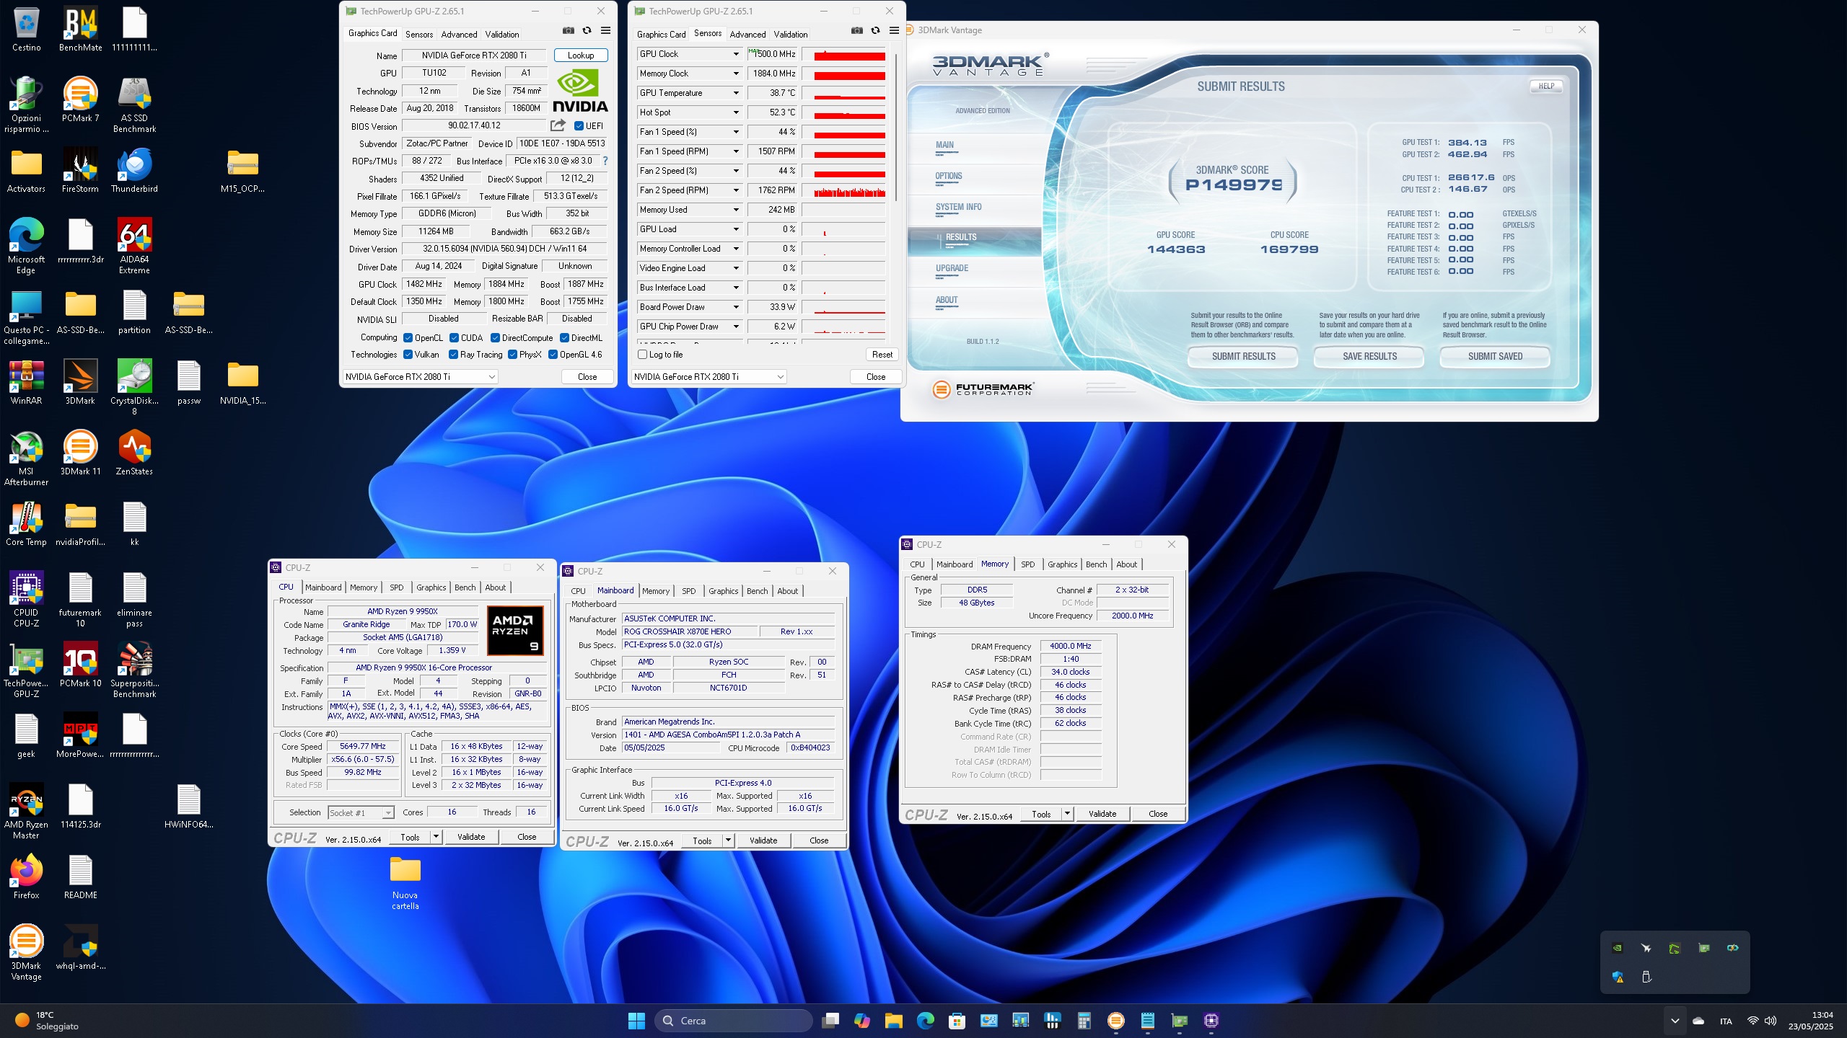The height and width of the screenshot is (1038, 1847).
Task: Toggle the DirectML checkbox in GPU-Z
Action: pos(564,338)
